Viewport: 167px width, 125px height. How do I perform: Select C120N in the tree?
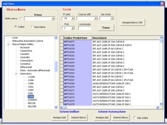(31, 77)
